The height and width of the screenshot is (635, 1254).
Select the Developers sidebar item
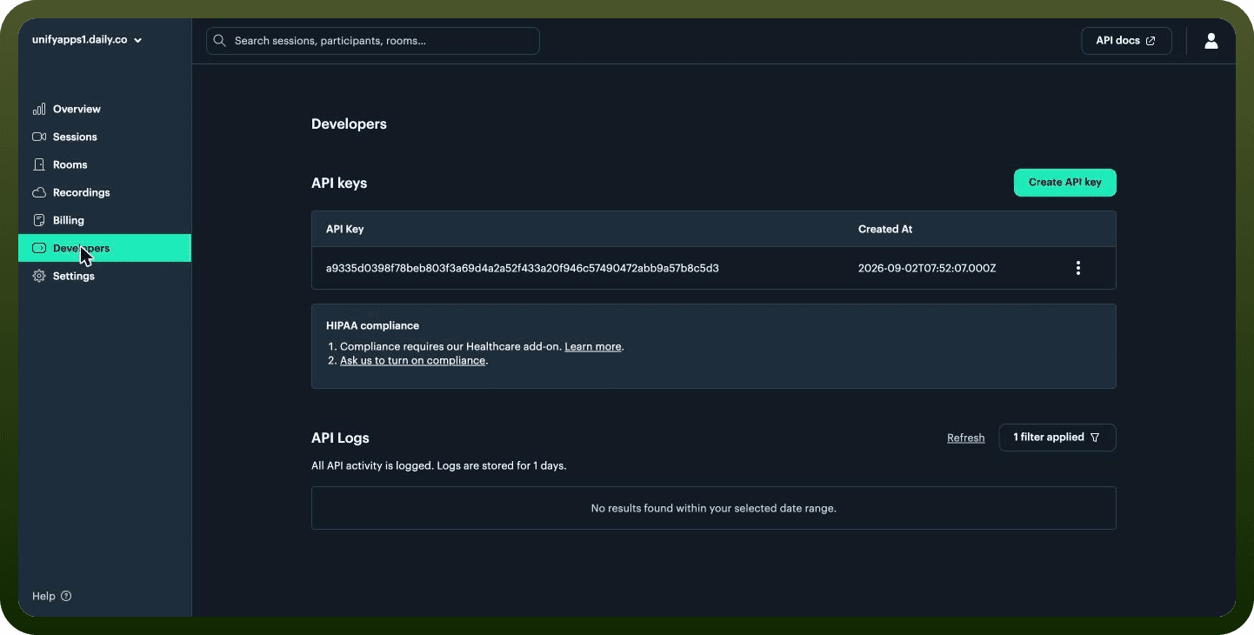click(x=104, y=248)
